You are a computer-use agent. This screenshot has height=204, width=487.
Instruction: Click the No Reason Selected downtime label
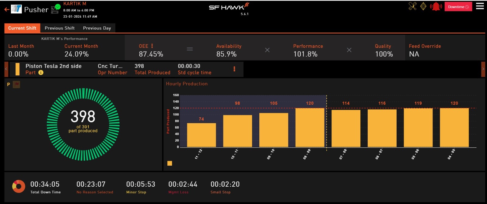click(x=95, y=192)
